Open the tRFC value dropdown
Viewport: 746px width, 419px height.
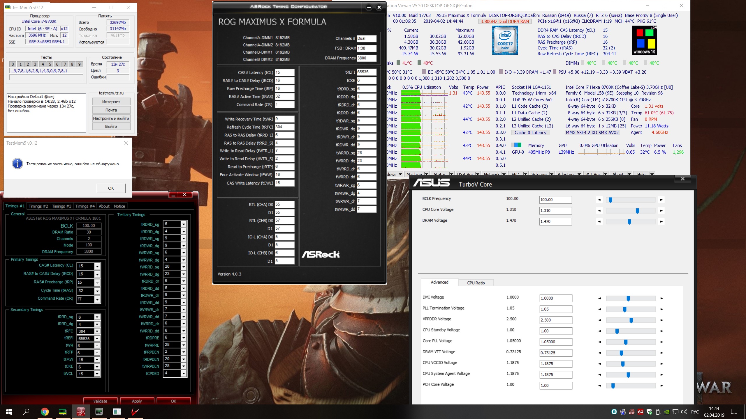97,331
